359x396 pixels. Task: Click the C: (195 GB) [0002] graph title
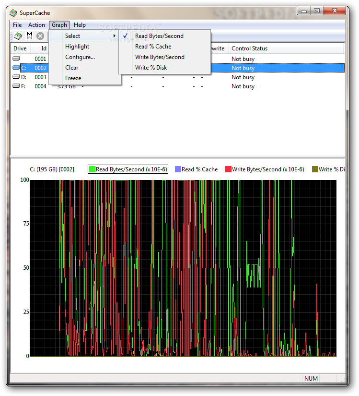click(x=52, y=169)
